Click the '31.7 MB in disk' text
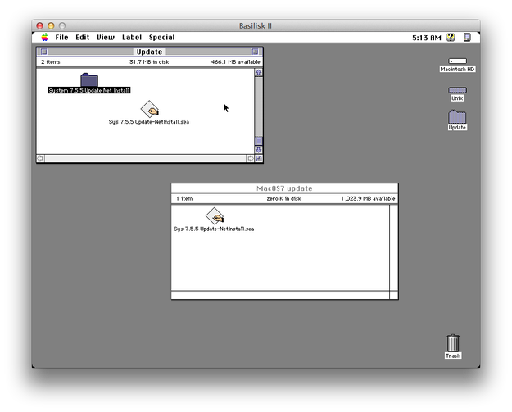Image resolution: width=512 pixels, height=412 pixels. tap(149, 61)
